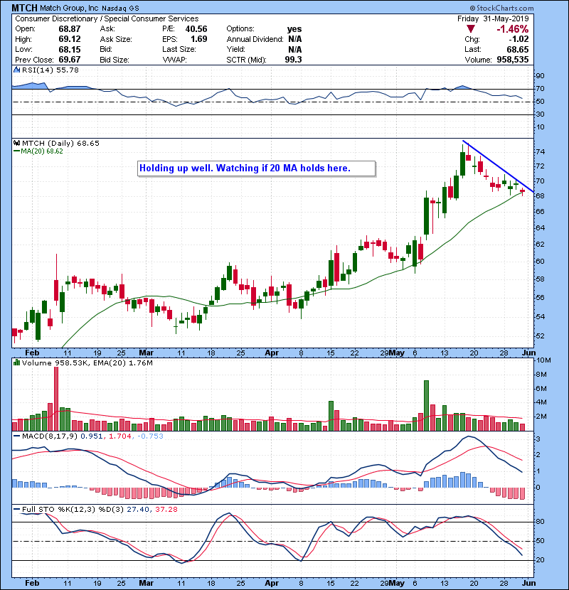This screenshot has height=590, width=569.
Task: Click the company name 'Match Group, Inc'
Action: 69,8
